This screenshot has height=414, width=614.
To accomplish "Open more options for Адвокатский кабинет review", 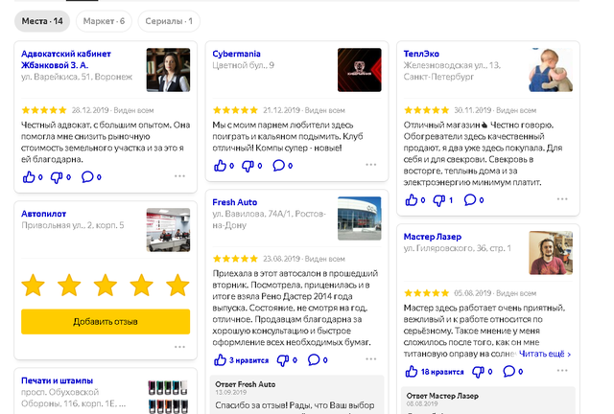I will (179, 176).
